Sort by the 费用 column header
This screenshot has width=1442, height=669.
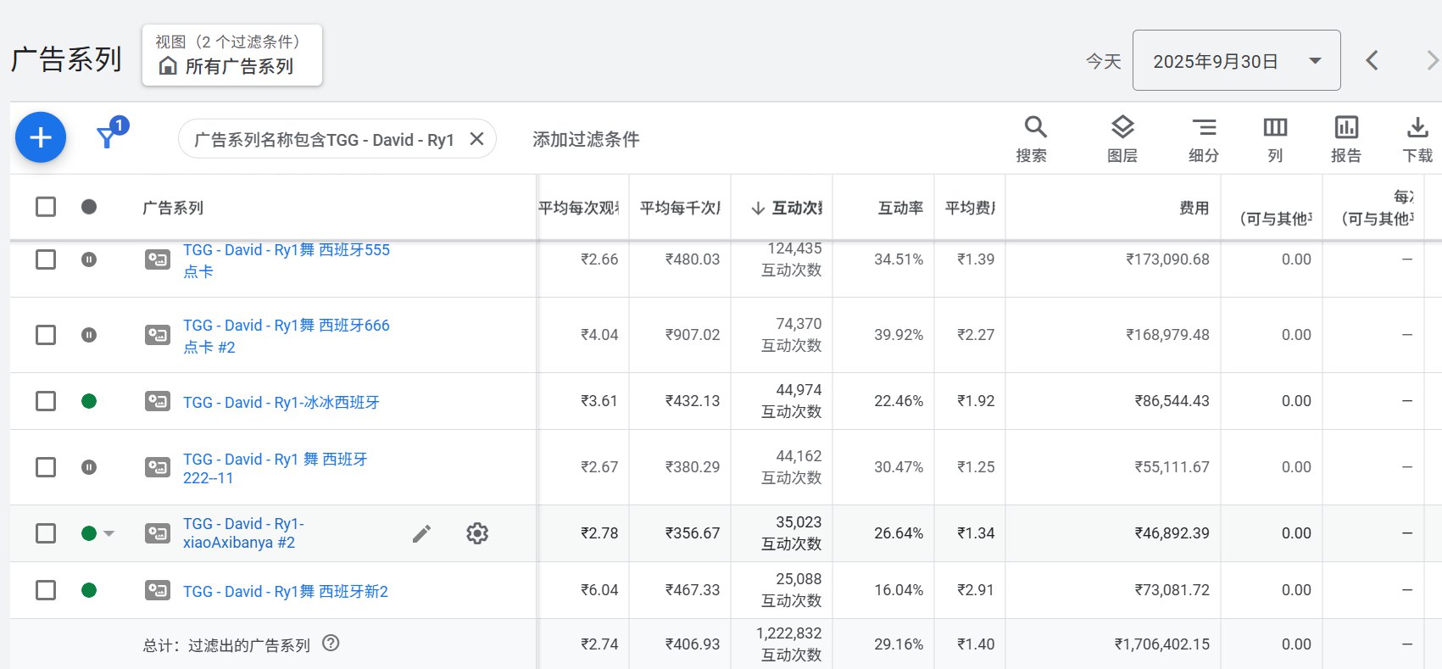click(x=1194, y=208)
